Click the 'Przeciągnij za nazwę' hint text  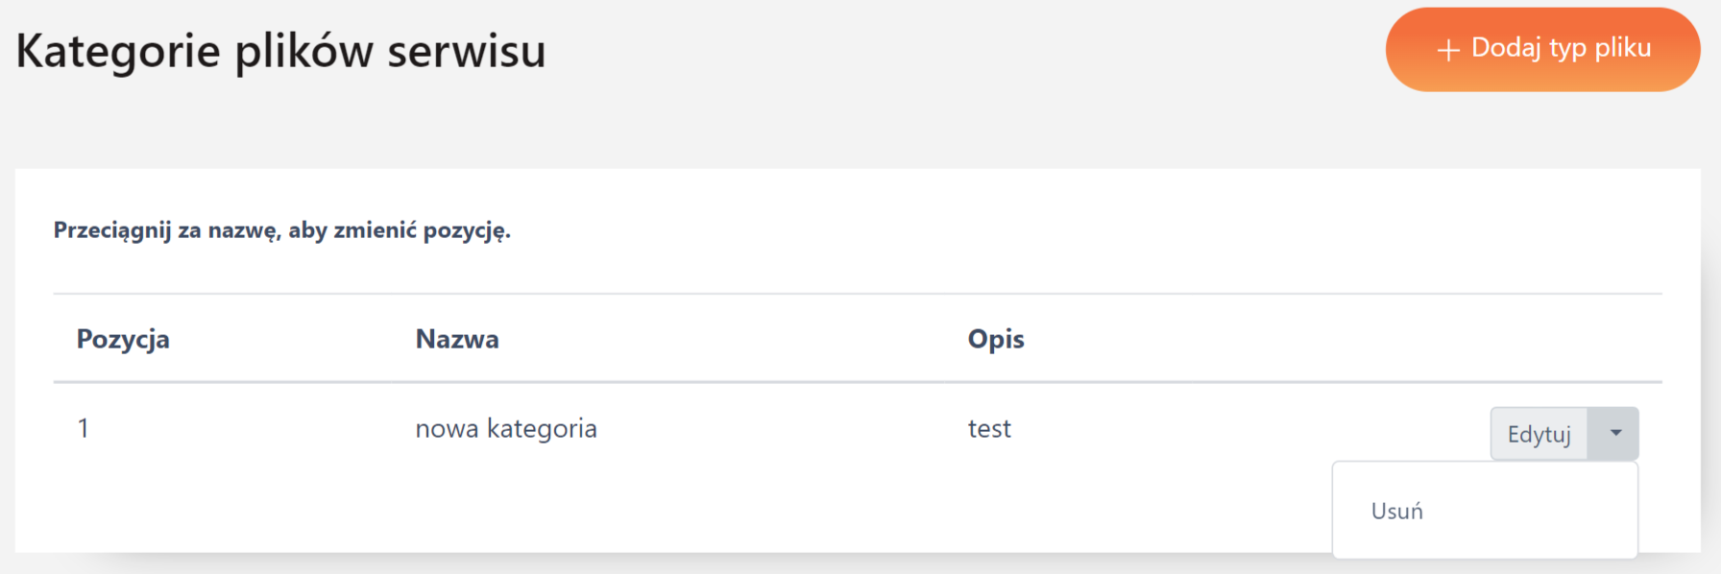(281, 230)
